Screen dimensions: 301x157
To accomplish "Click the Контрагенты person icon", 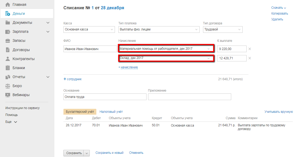I will pyautogui.click(x=8, y=59).
